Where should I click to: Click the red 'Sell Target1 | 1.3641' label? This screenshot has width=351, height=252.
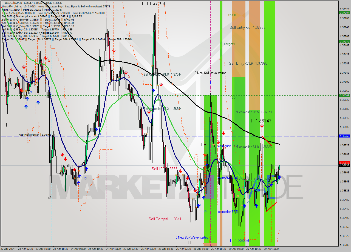click(x=165, y=219)
